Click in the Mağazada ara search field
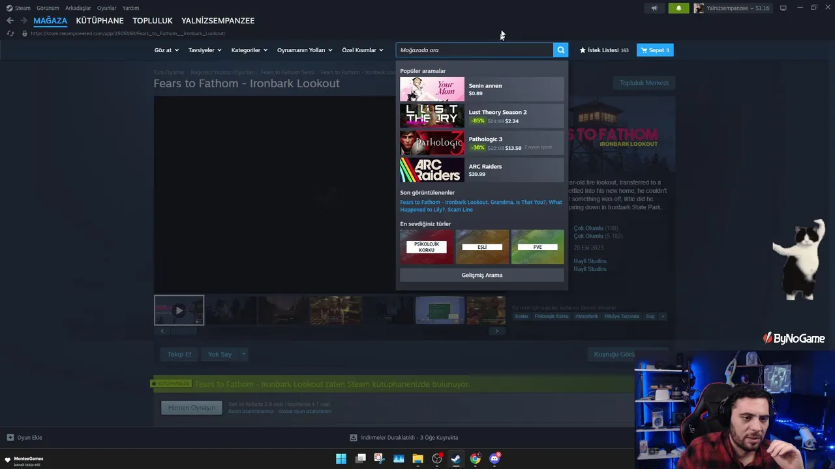Viewport: 835px width, 469px height. pos(474,50)
